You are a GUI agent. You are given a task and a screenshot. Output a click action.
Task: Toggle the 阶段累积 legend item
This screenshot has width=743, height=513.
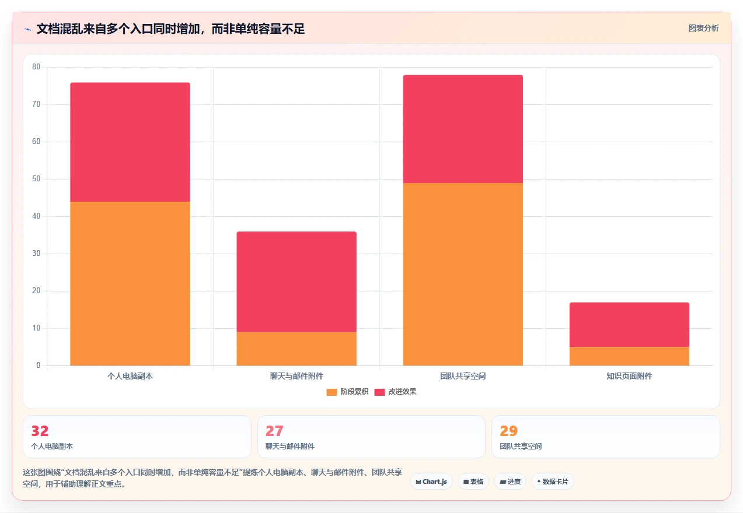(x=347, y=392)
